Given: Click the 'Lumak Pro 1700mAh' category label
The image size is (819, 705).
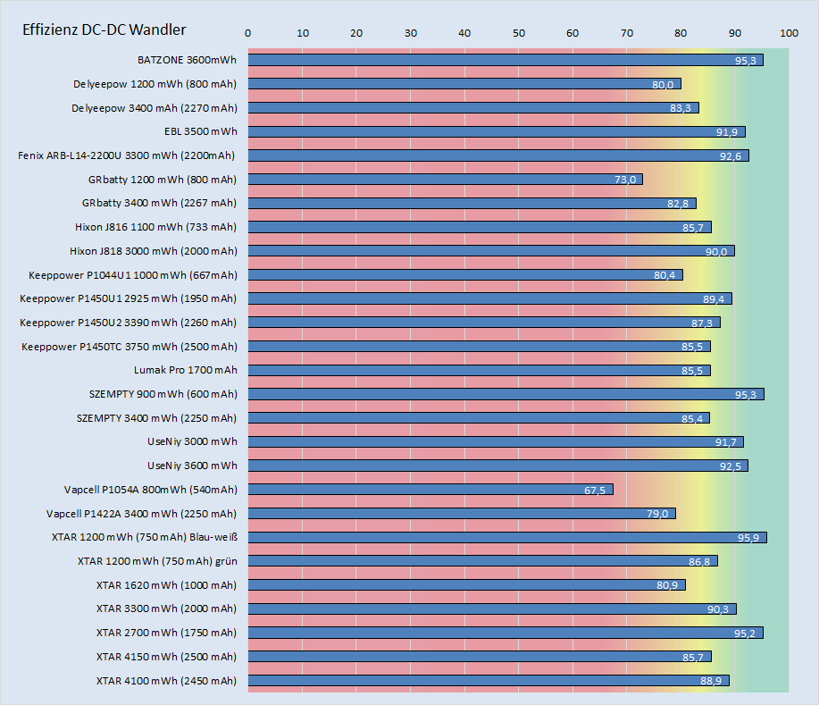Looking at the screenshot, I should (185, 370).
